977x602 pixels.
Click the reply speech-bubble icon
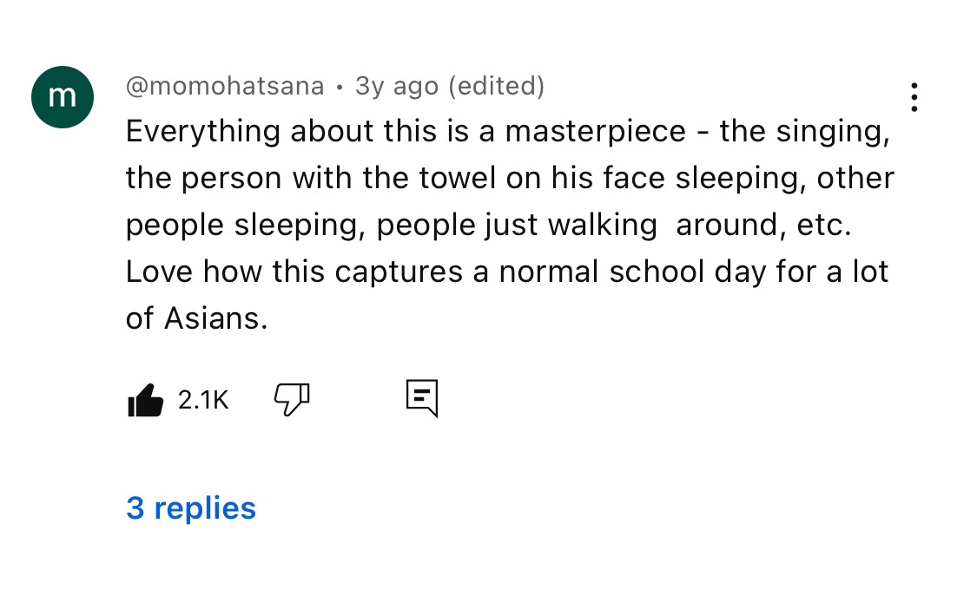pos(422,398)
